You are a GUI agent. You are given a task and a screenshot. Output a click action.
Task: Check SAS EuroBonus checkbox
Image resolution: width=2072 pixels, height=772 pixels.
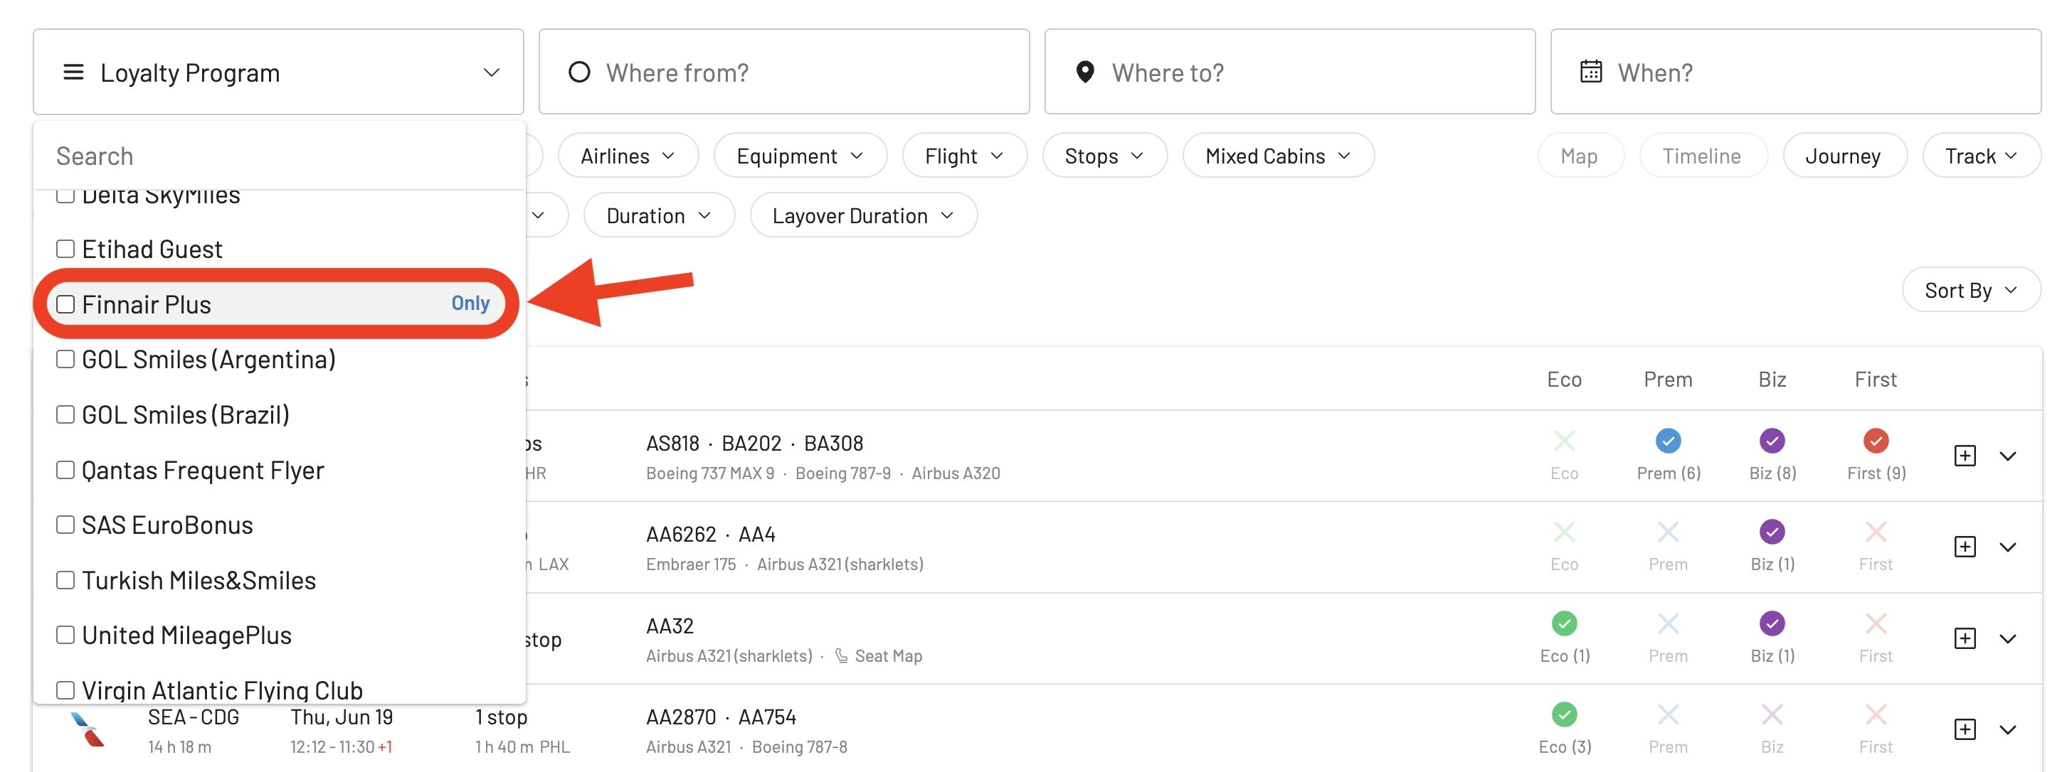click(x=65, y=525)
